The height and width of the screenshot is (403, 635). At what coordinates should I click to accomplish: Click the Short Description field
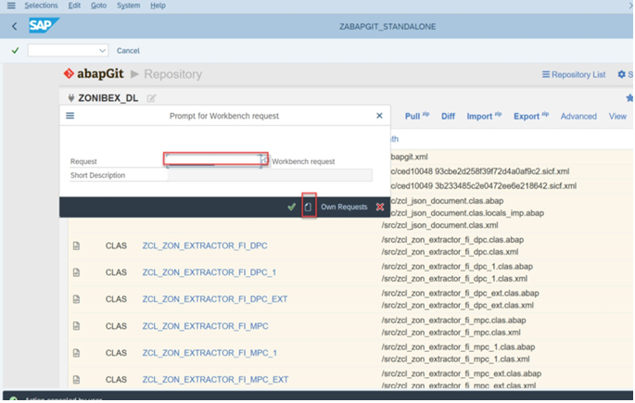pyautogui.click(x=270, y=175)
